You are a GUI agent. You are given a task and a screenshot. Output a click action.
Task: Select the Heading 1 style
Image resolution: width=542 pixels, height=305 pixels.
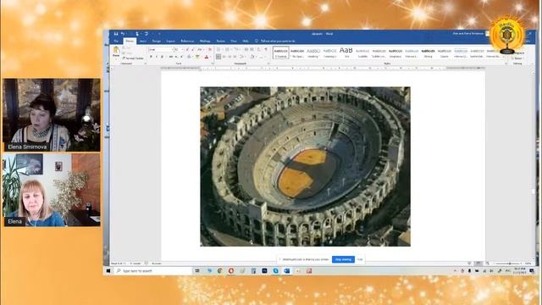point(313,53)
